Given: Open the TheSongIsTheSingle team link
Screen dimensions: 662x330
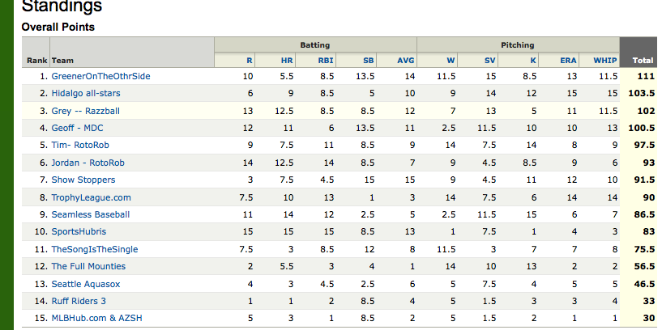Looking at the screenshot, I should (95, 249).
